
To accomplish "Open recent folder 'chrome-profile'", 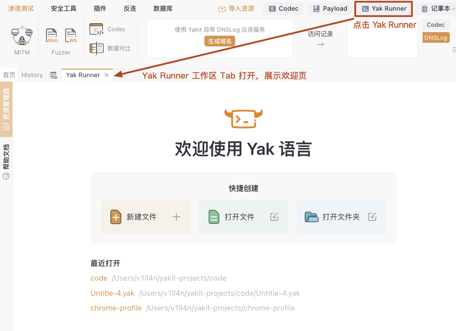I will coord(116,308).
